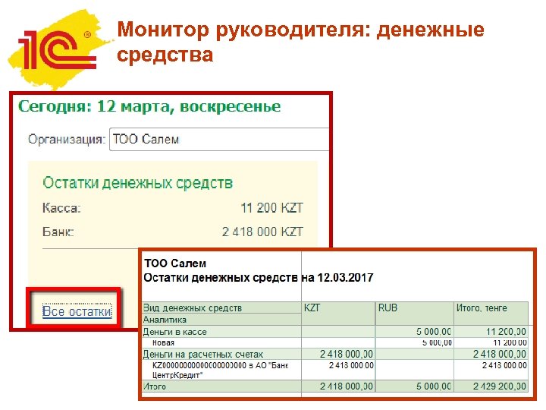Click the 'Организация:' label
Viewport: 546px width, 410px height.
coord(67,139)
